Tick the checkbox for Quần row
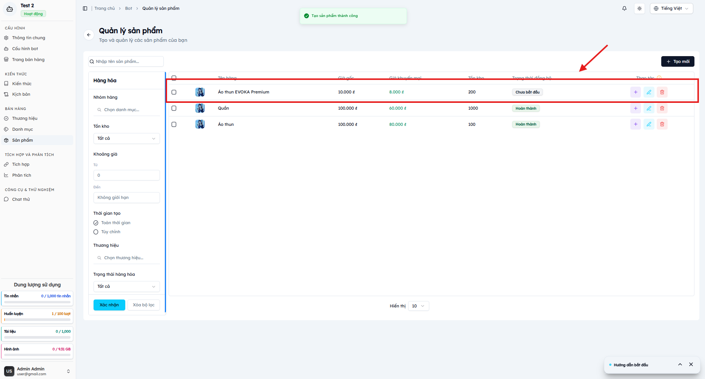 [x=174, y=108]
